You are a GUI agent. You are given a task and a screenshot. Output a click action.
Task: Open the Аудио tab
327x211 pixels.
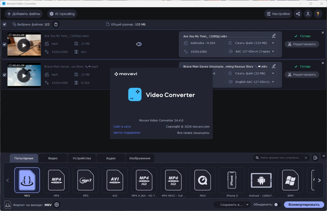(111, 158)
